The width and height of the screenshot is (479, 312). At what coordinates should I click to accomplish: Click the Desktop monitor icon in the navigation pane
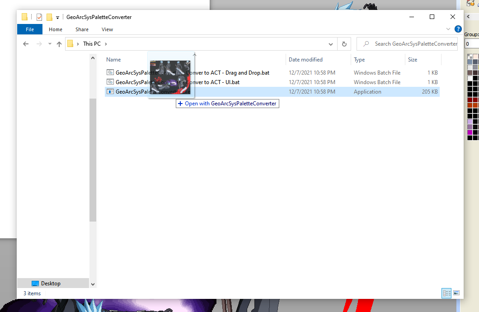coord(35,283)
